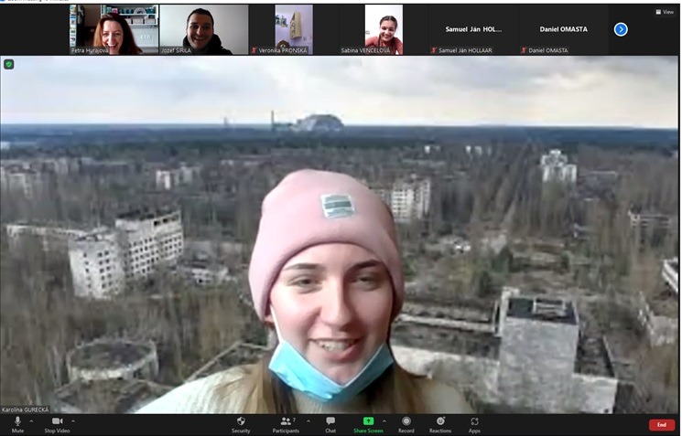The width and height of the screenshot is (682, 436).
Task: Open the Participants panel
Action: 286,424
